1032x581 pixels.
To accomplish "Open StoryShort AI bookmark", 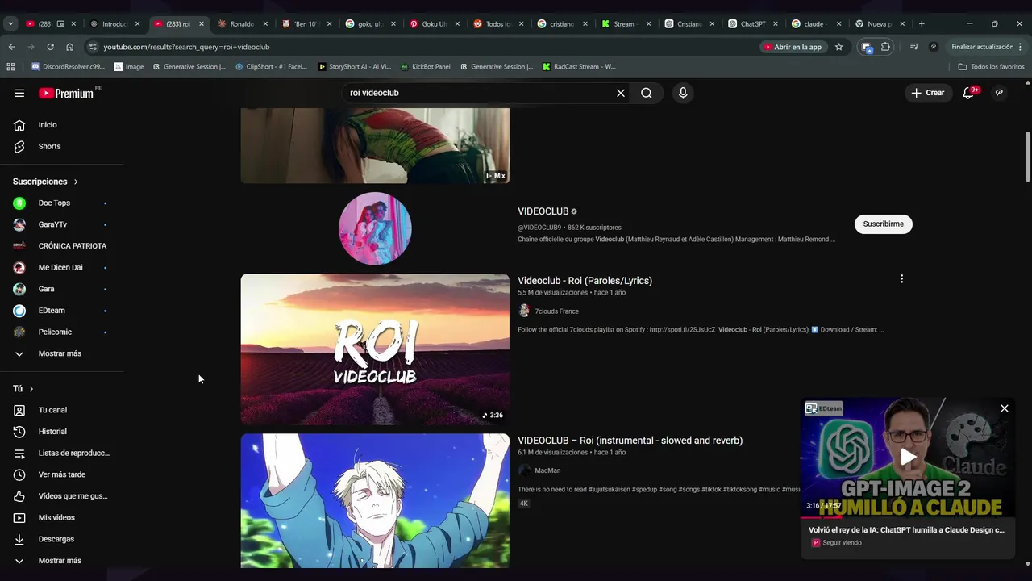I will [x=354, y=67].
